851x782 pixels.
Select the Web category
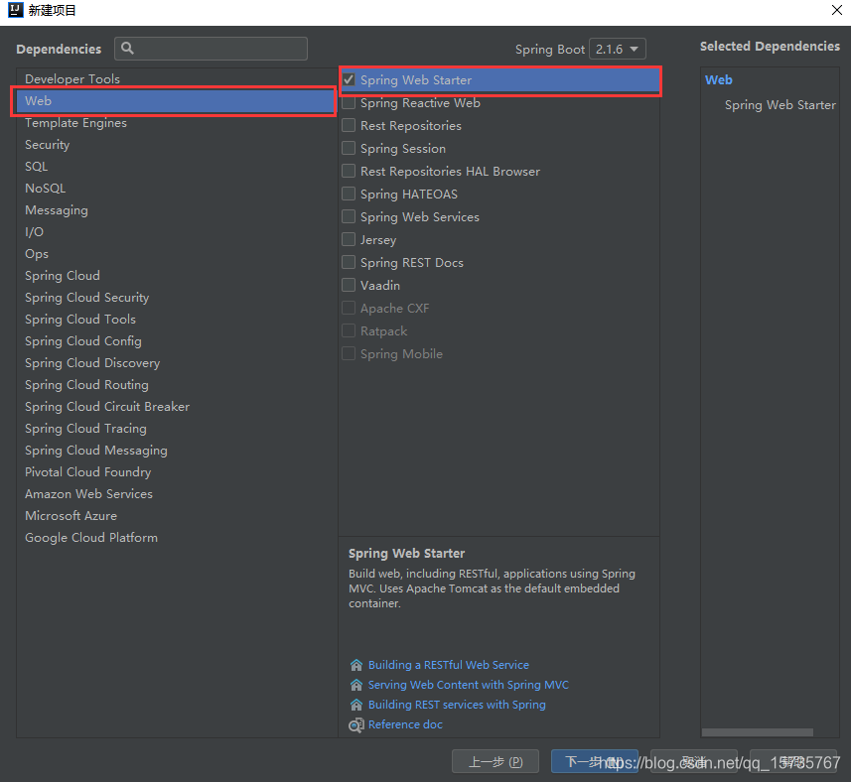177,101
